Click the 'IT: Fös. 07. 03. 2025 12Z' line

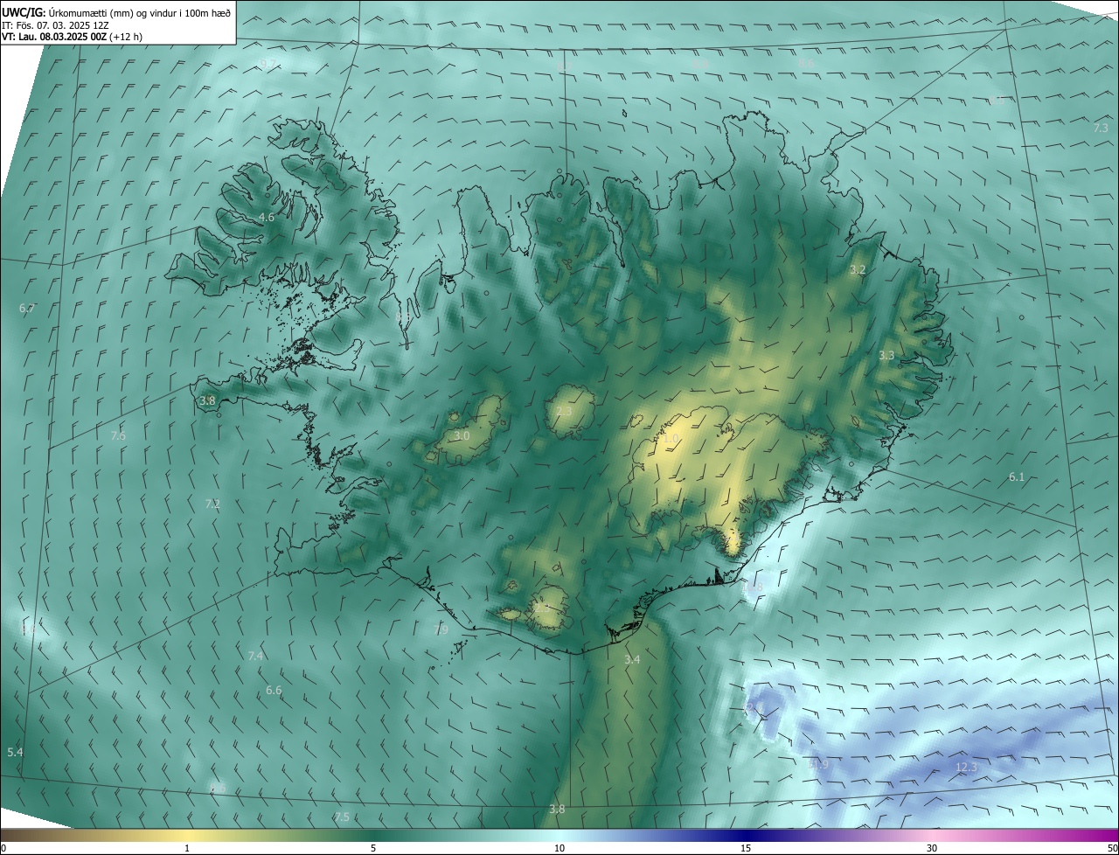pos(56,25)
